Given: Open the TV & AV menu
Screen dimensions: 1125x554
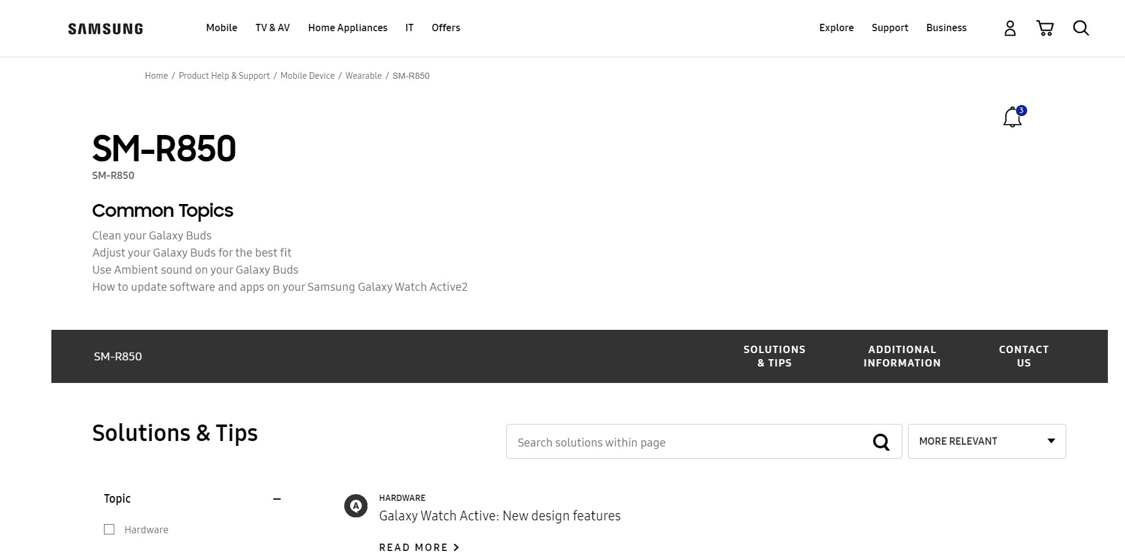Looking at the screenshot, I should point(273,28).
